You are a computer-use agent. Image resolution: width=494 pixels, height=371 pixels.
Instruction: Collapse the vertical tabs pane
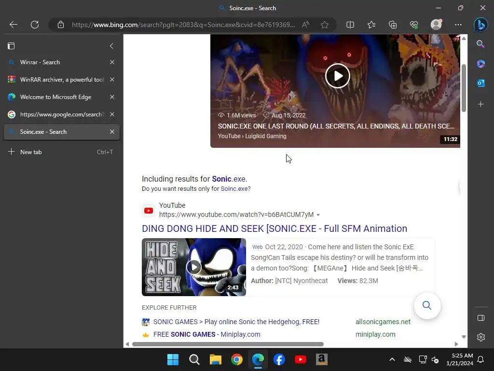click(x=111, y=46)
